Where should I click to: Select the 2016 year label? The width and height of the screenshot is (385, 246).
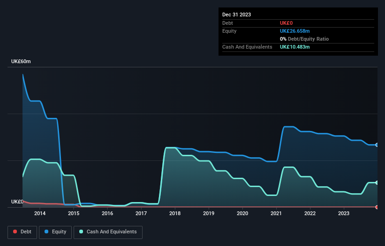(107, 213)
